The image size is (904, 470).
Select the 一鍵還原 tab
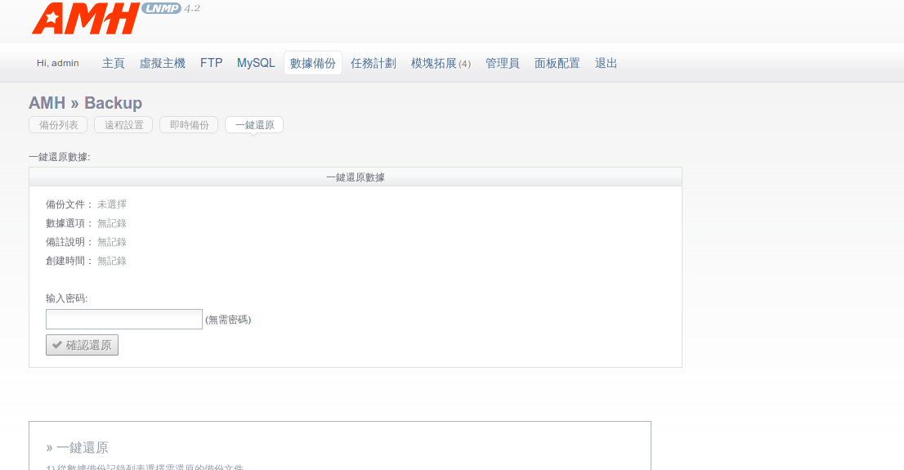[x=254, y=125]
